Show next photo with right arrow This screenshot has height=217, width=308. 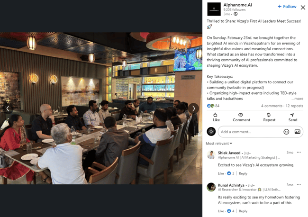(x=193, y=108)
